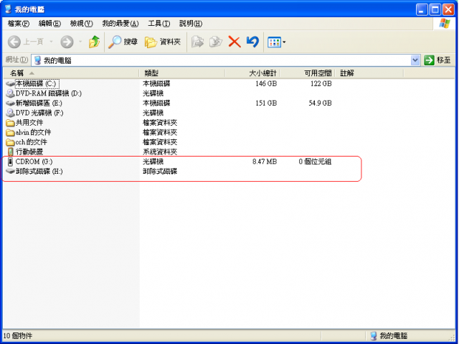The width and height of the screenshot is (459, 344).
Task: Sort by 大小總計 column header
Action: click(x=252, y=73)
